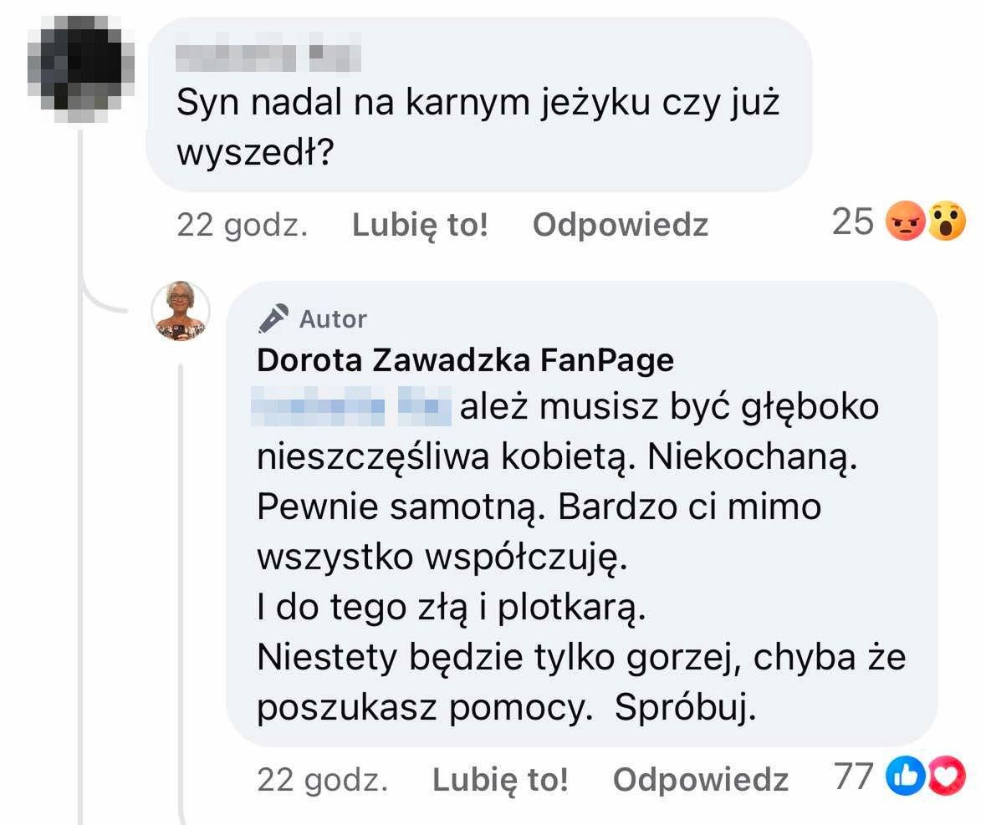This screenshot has width=986, height=825.
Task: Open Dorota Zawadzka's profile picture
Action: [180, 311]
